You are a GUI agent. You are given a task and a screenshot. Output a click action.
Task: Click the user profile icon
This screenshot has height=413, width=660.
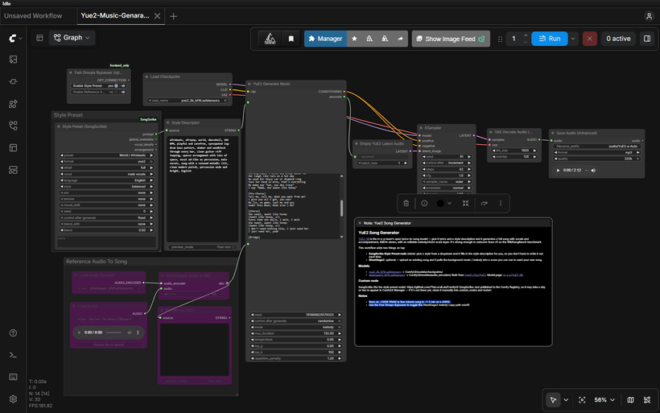pos(649,16)
